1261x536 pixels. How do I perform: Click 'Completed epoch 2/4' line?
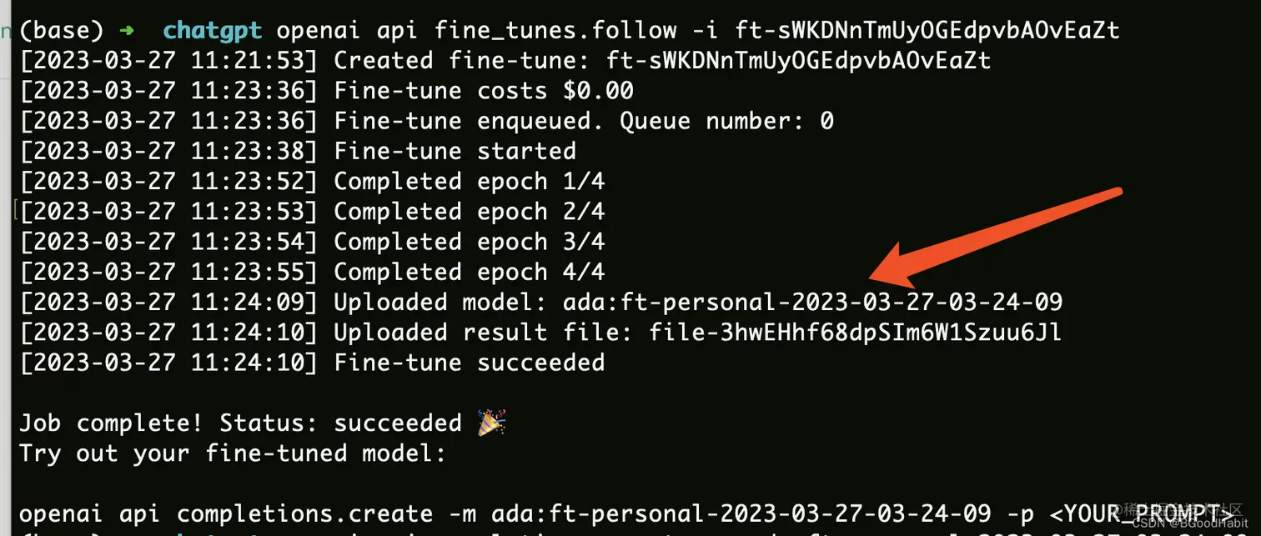(312, 212)
